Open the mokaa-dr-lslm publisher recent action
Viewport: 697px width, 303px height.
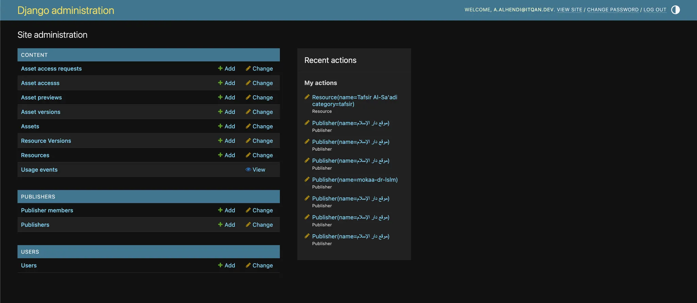coord(355,180)
